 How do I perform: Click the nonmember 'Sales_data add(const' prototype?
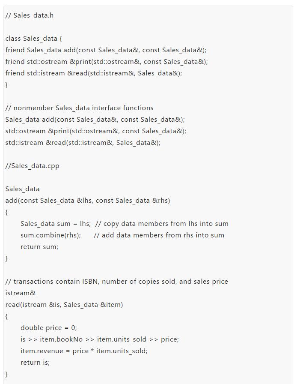[x=95, y=120]
